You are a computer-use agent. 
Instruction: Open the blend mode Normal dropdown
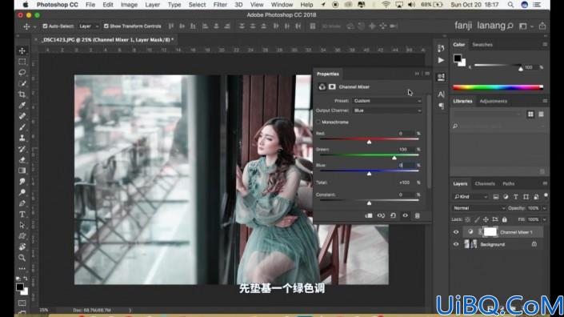pyautogui.click(x=478, y=208)
